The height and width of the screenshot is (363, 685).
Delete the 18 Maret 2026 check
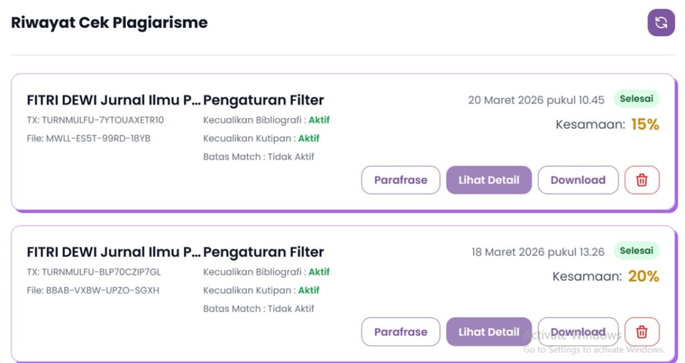pyautogui.click(x=642, y=332)
